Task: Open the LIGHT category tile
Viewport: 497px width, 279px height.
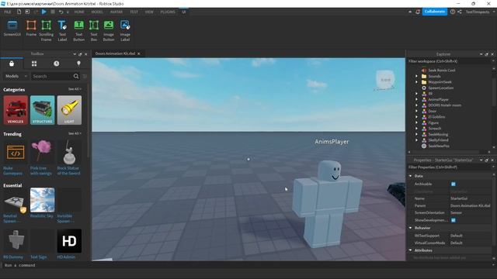Action: pyautogui.click(x=69, y=110)
